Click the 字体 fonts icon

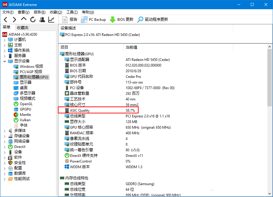point(16,125)
